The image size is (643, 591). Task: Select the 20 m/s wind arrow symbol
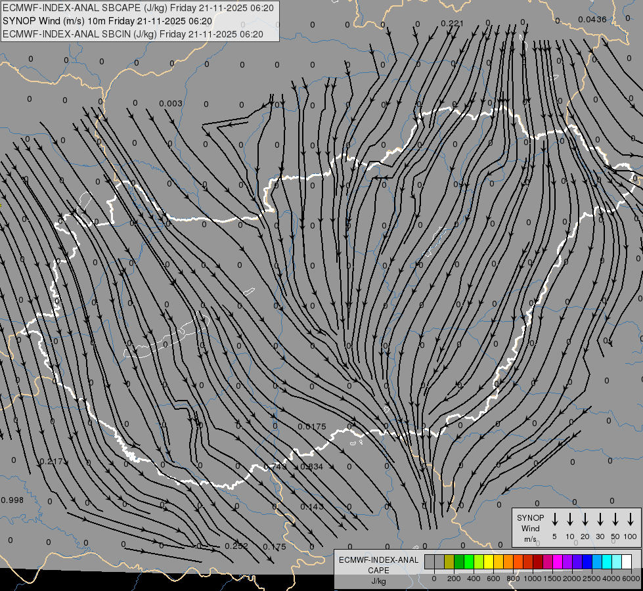pos(585,519)
